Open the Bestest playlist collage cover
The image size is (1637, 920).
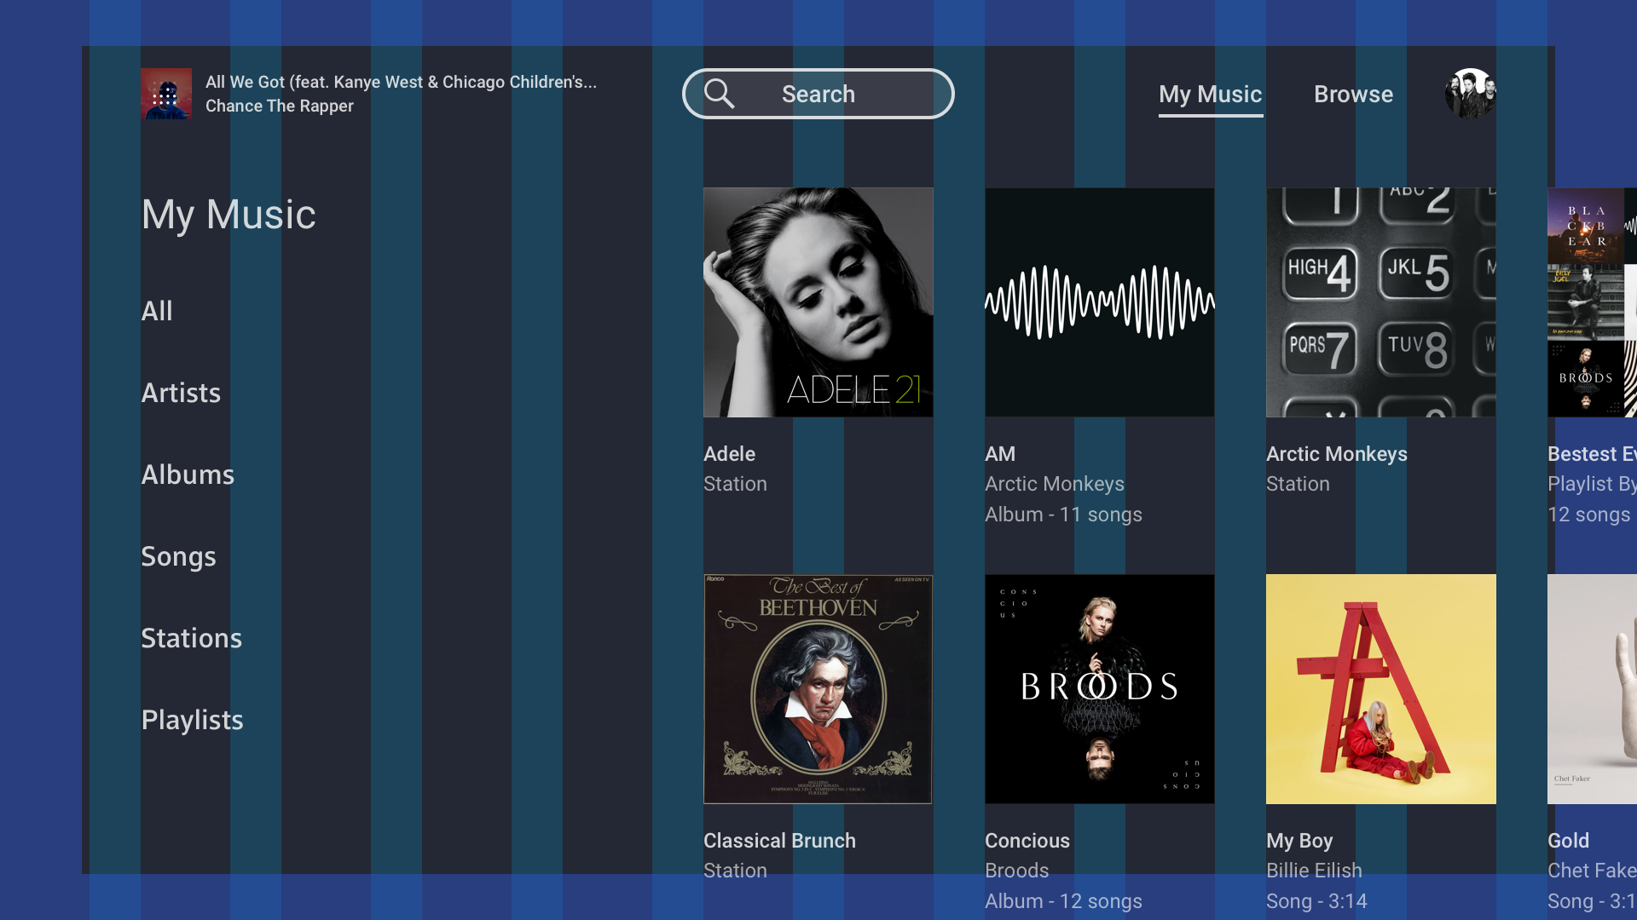1592,302
